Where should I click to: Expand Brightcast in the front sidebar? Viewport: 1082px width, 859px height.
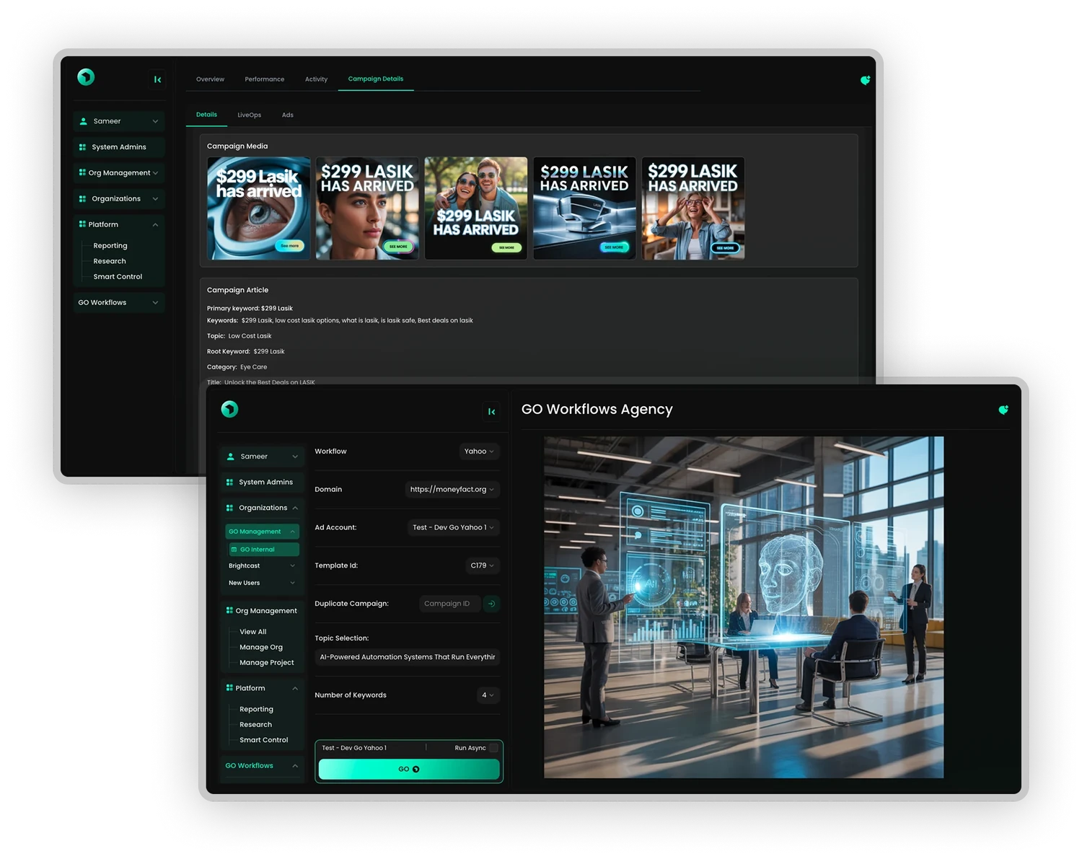(261, 566)
